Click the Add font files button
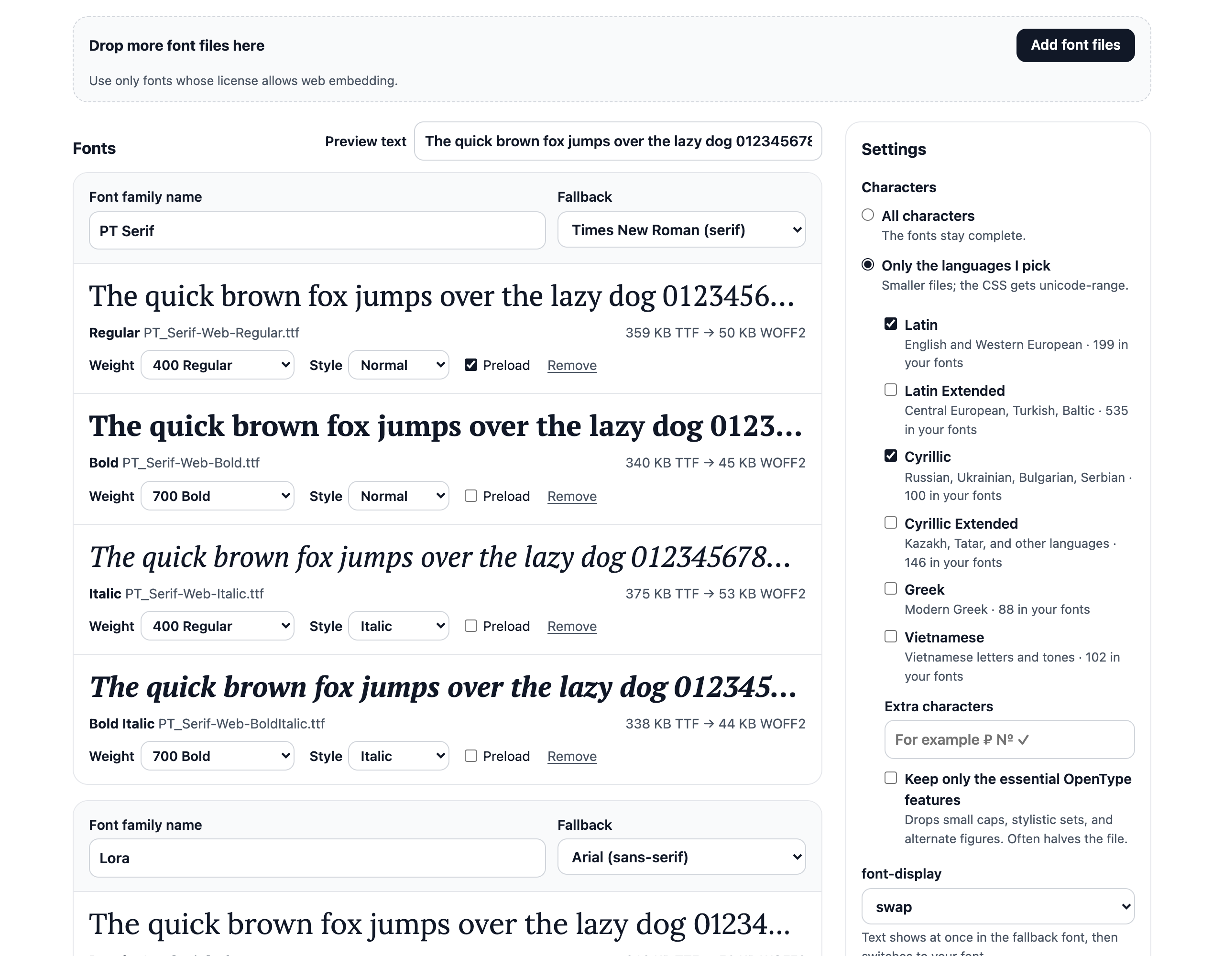1224x956 pixels. (1075, 45)
